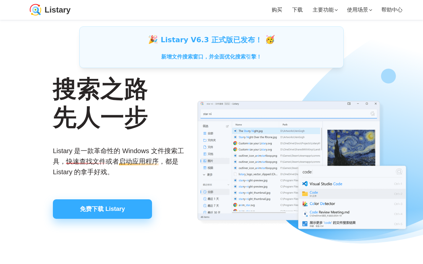Click 新增文件搜索窗口 announcement subtitle

point(211,57)
